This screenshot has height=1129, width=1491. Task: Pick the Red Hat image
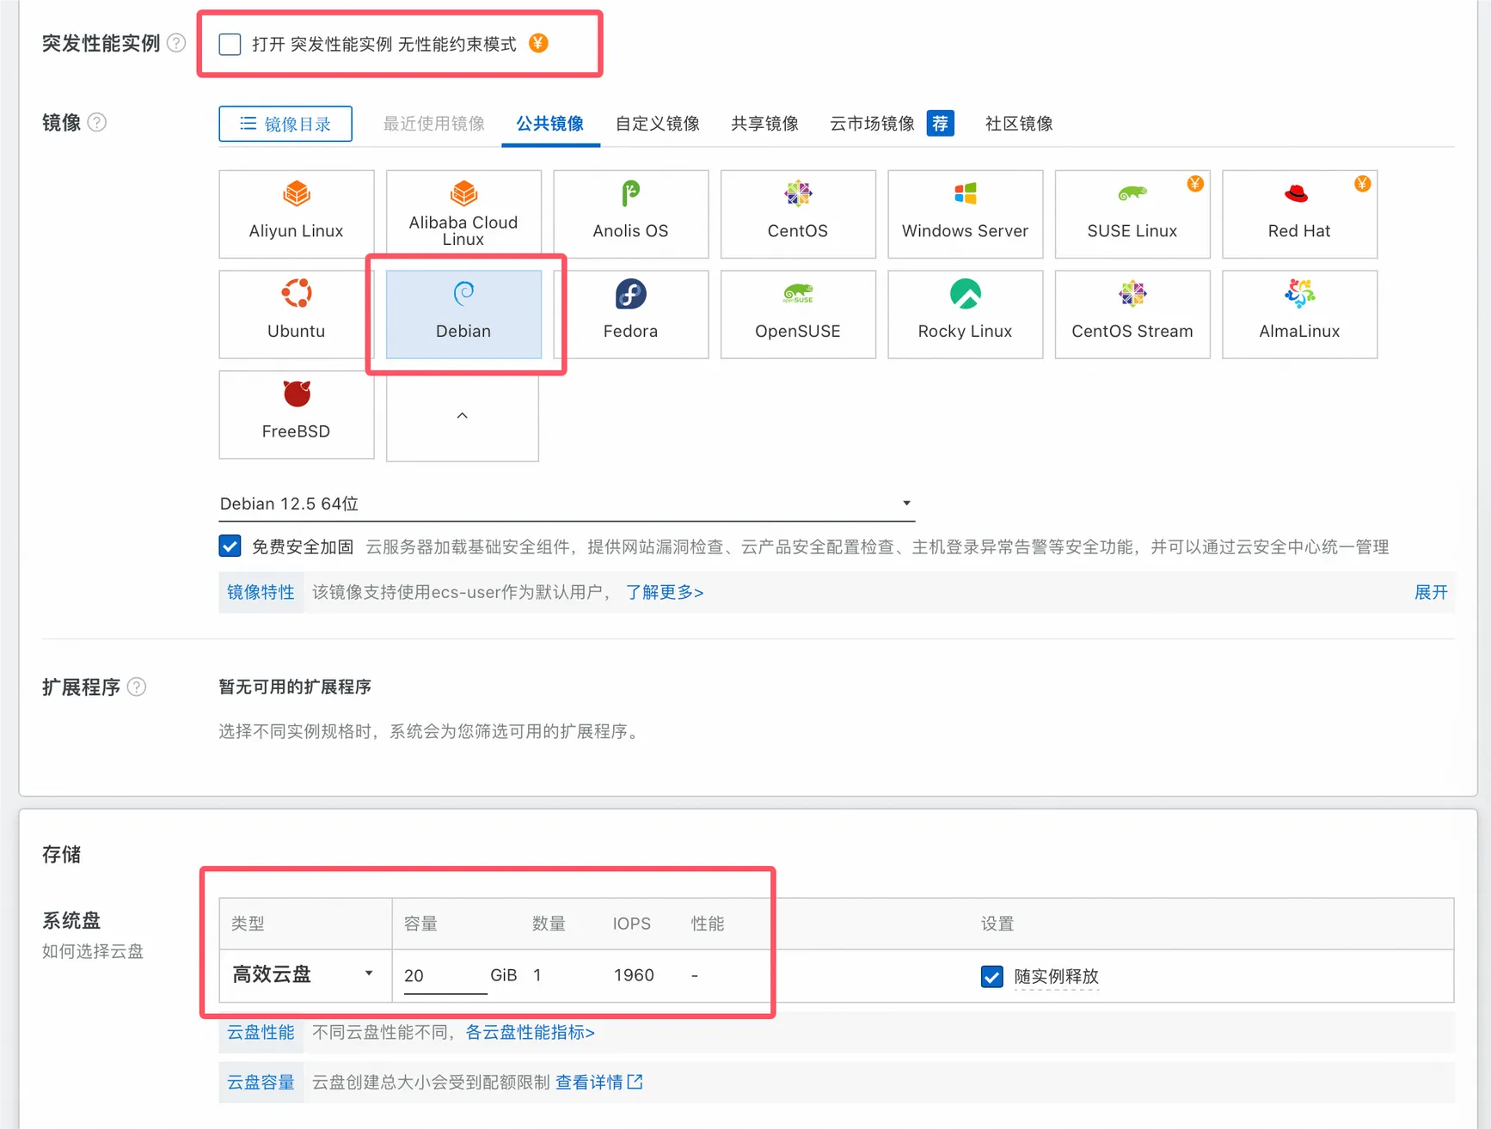[x=1299, y=214]
